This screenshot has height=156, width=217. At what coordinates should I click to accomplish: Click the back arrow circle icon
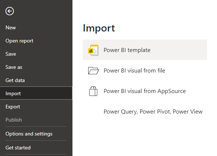[x=10, y=11]
